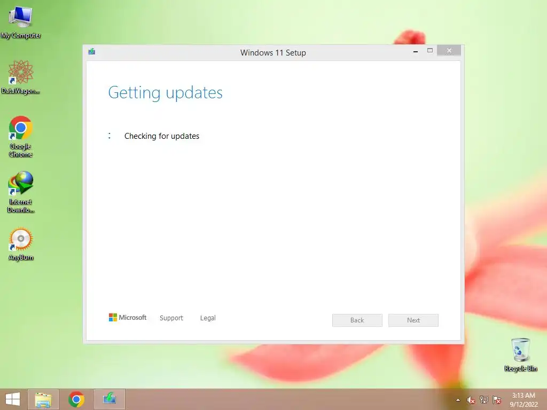Click the 'Checking for updates' text
Viewport: 547px width, 410px height.
[x=162, y=136]
